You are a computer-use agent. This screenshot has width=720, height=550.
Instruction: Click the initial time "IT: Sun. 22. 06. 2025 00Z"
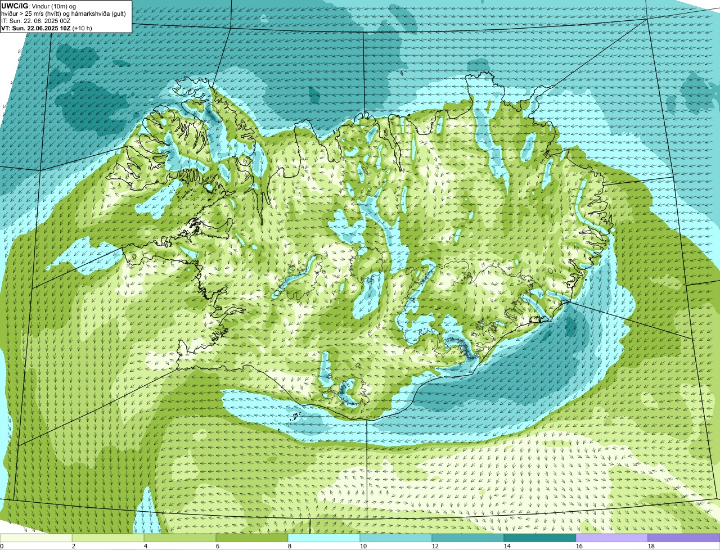[x=35, y=20]
